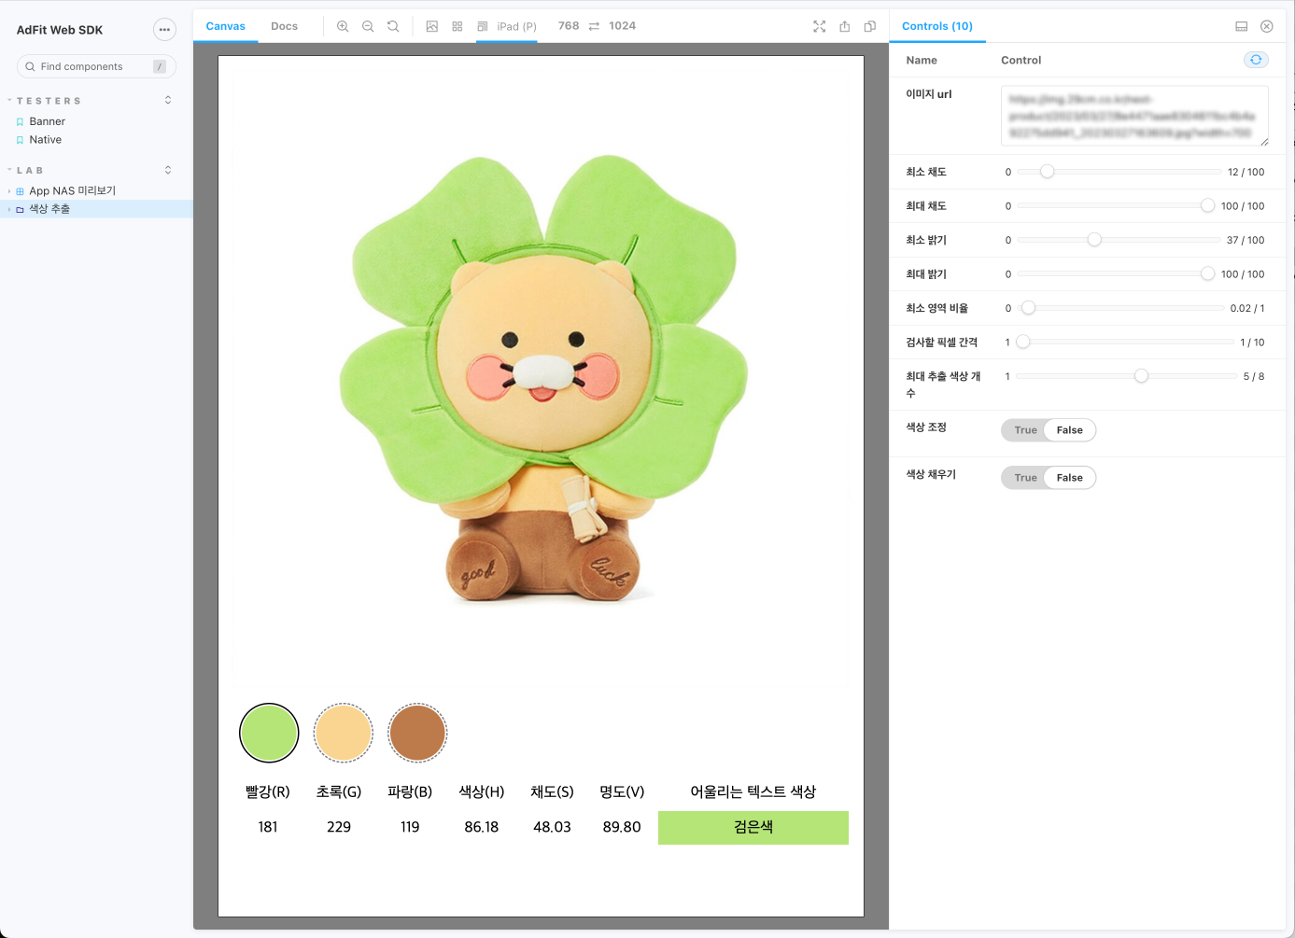Enter full screen mode

pos(820,26)
